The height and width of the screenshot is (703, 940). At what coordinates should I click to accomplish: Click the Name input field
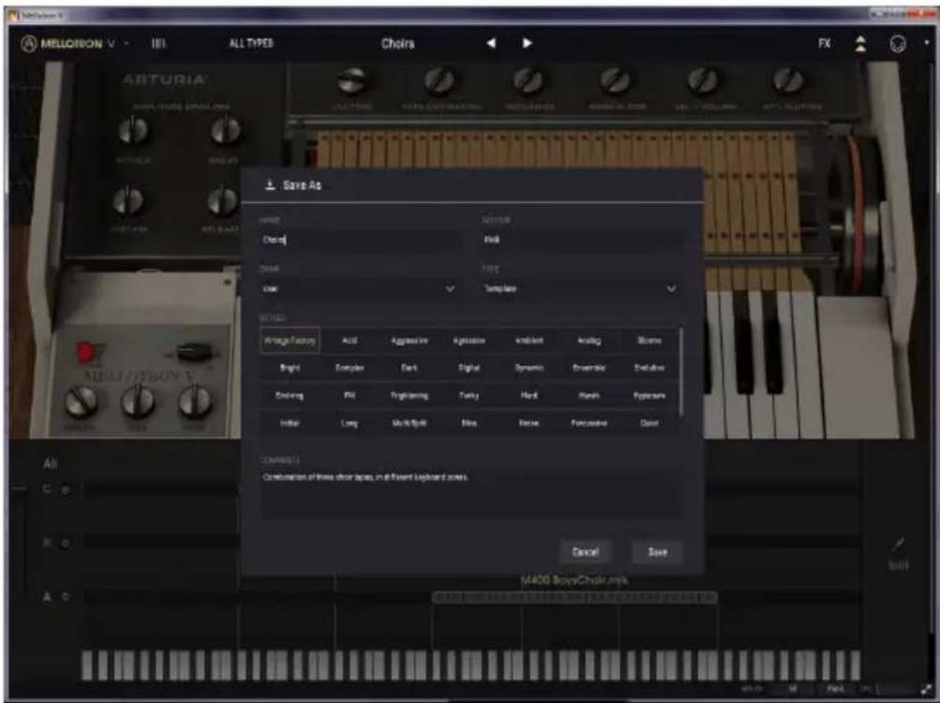click(360, 241)
